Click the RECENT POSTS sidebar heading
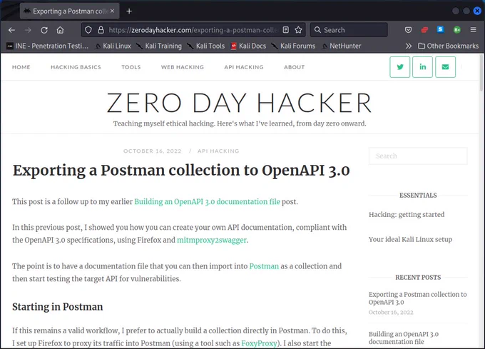The height and width of the screenshot is (349, 485). (x=418, y=277)
